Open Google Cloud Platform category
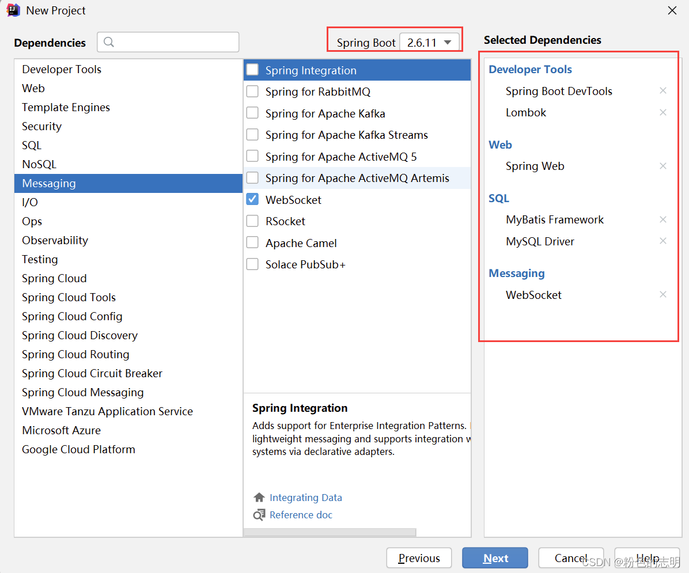 pos(128,449)
